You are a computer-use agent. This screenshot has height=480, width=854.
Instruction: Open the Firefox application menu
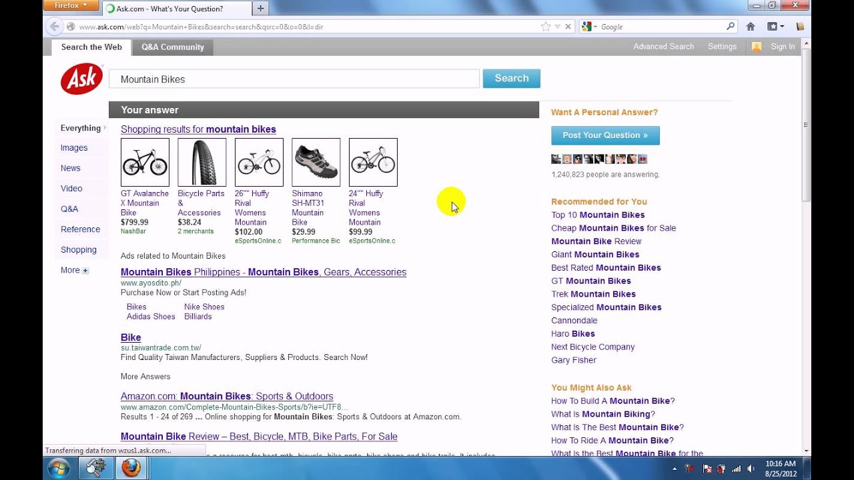[x=71, y=5]
